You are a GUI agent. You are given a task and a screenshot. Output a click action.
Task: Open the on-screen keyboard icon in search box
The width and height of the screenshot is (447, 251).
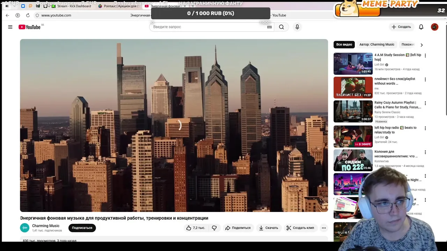point(269,27)
